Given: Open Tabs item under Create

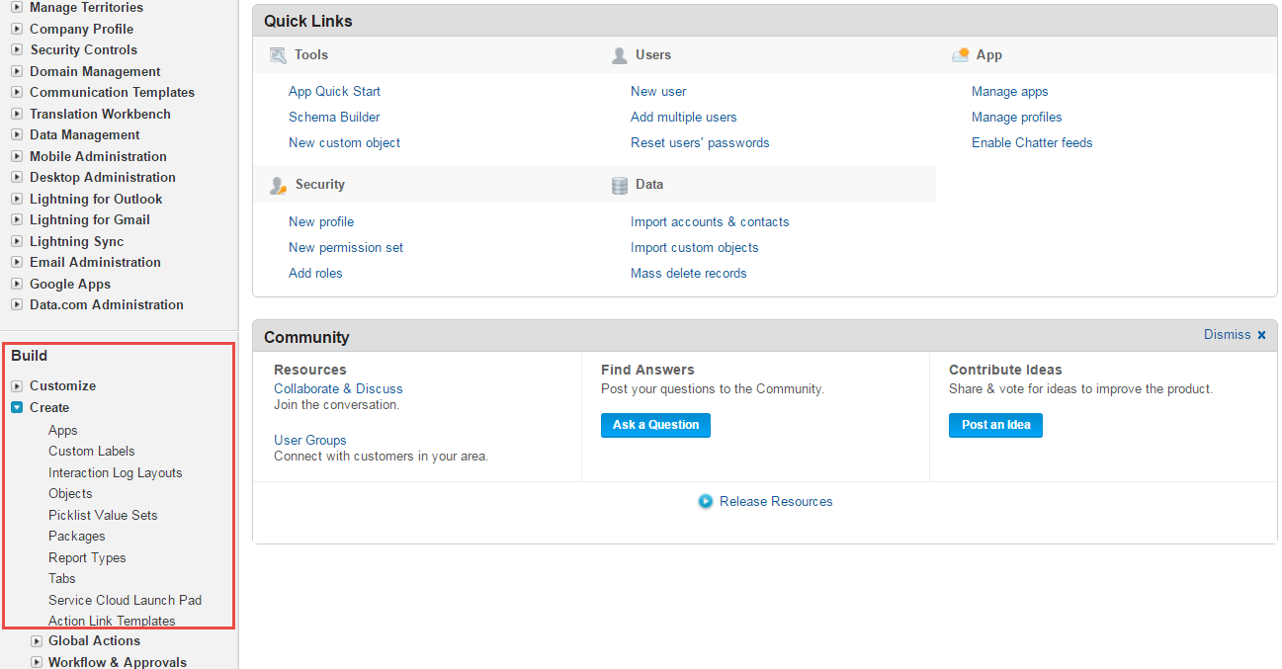Looking at the screenshot, I should point(62,578).
